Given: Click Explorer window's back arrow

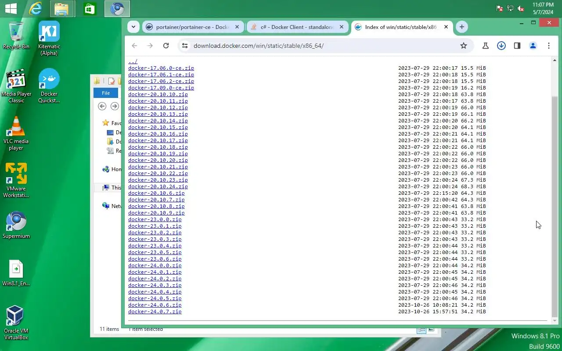Looking at the screenshot, I should point(102,106).
